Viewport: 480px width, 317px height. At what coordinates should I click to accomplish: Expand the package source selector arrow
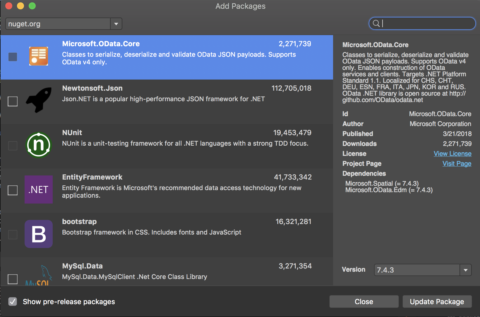[116, 24]
